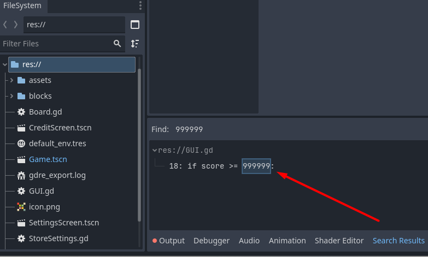Select the Board.gd script file
Screen dimensions: 428x257
[x=45, y=112]
